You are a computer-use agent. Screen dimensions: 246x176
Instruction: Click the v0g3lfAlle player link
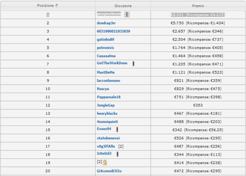tap(106, 146)
